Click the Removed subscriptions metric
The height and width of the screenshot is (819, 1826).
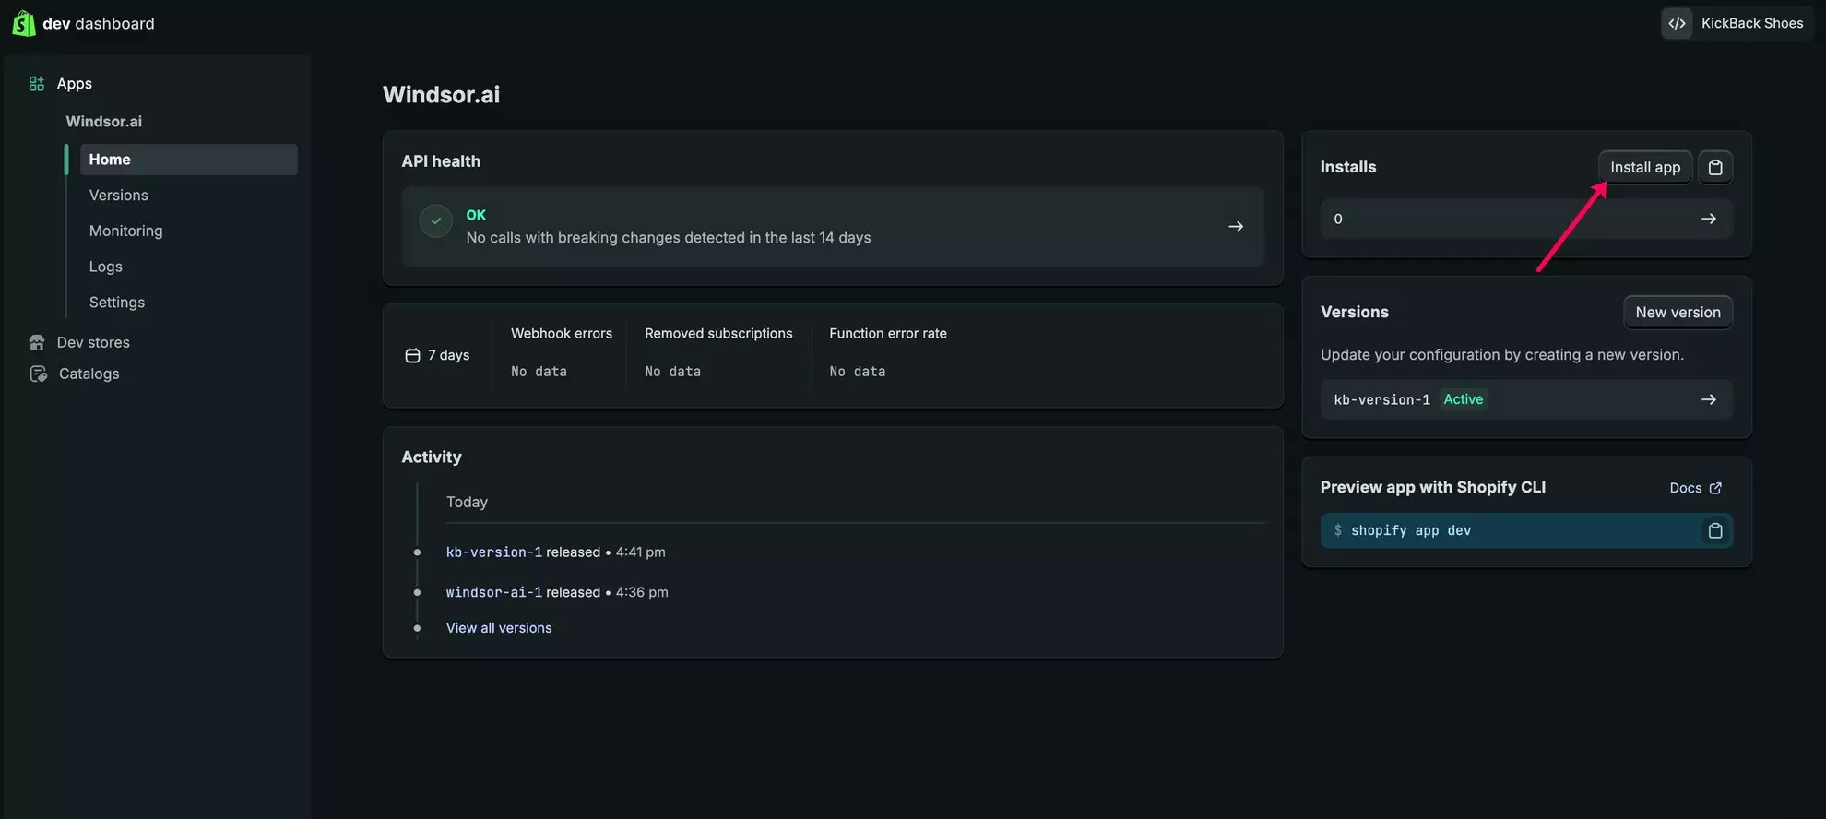point(718,352)
